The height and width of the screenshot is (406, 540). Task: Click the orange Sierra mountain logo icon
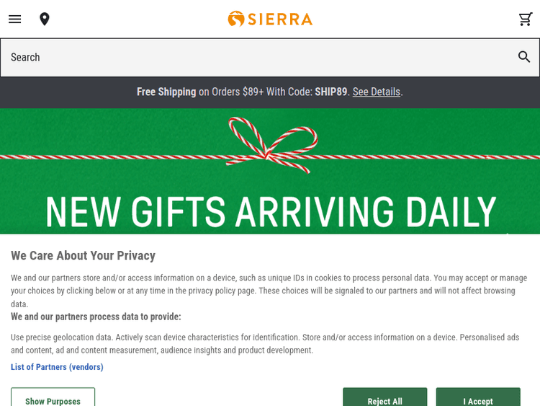pyautogui.click(x=236, y=19)
